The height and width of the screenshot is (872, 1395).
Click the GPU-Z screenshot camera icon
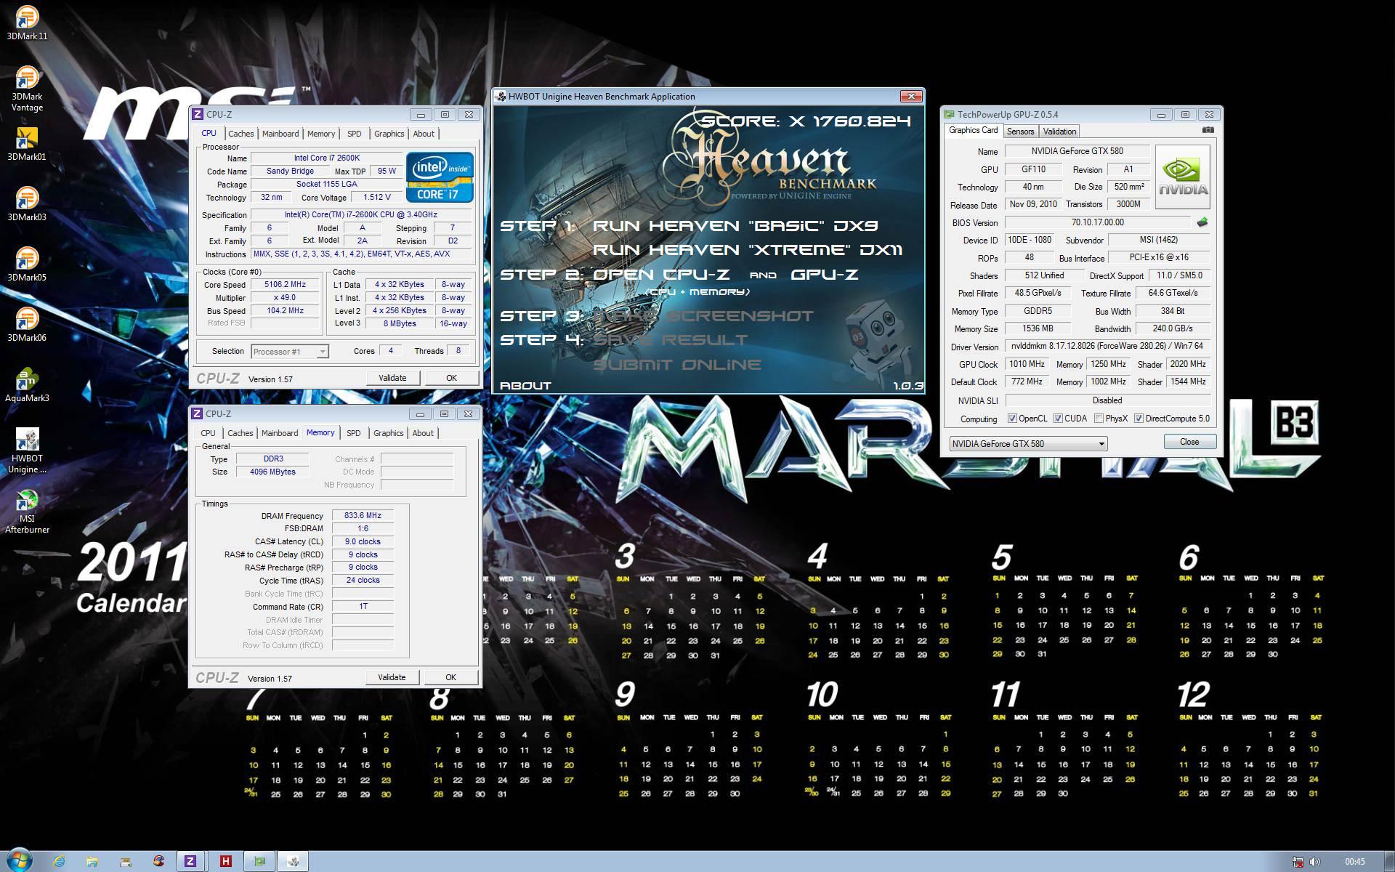pyautogui.click(x=1208, y=130)
